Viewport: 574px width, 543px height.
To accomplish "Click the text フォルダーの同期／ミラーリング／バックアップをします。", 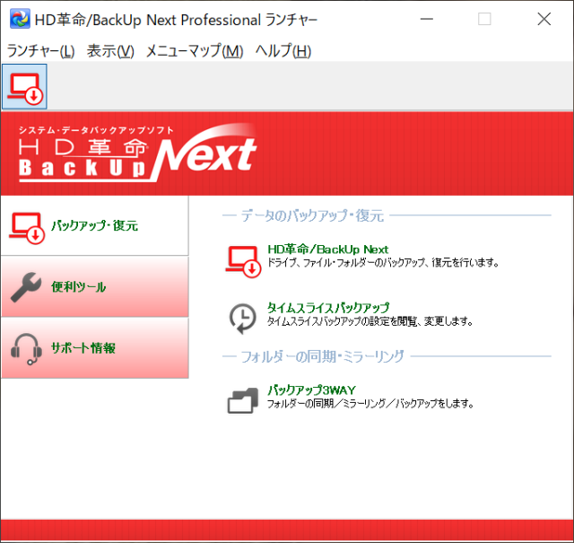I will coord(370,403).
